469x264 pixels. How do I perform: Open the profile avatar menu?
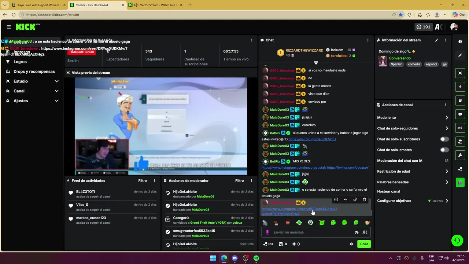tap(454, 27)
